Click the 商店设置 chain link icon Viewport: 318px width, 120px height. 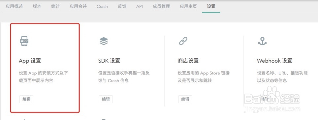pos(183,41)
